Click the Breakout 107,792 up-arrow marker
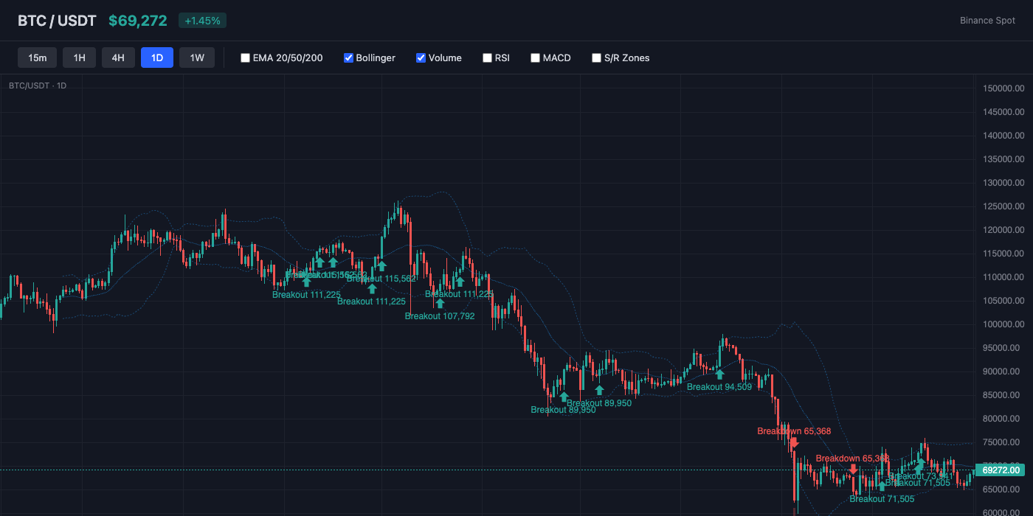Image resolution: width=1033 pixels, height=516 pixels. (441, 302)
